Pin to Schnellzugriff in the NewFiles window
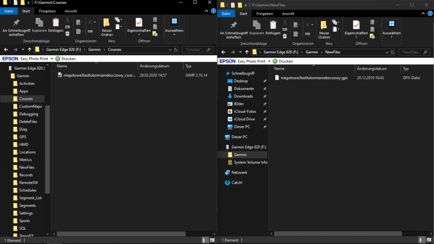The height and width of the screenshot is (244, 434). [234, 25]
